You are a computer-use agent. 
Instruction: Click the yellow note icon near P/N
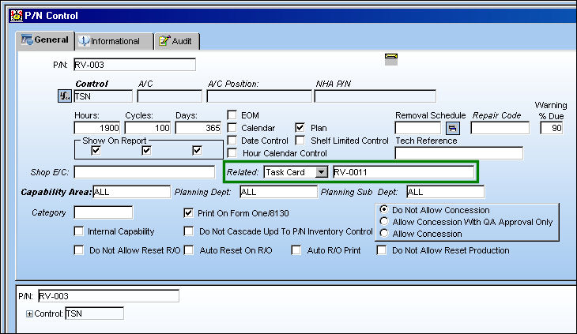(391, 58)
